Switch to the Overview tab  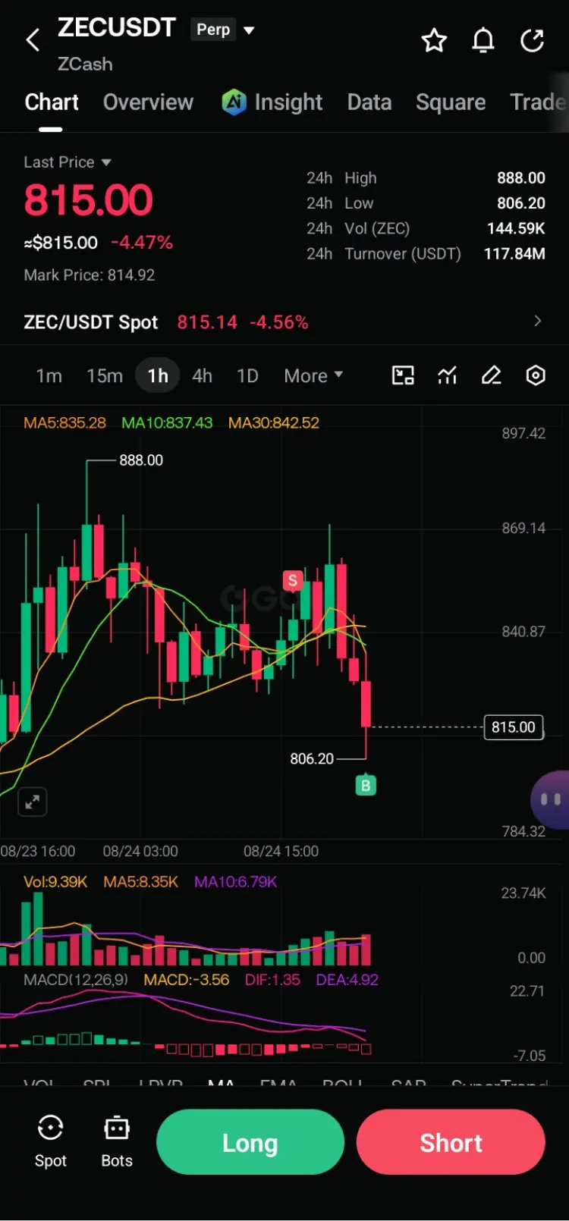click(x=148, y=102)
